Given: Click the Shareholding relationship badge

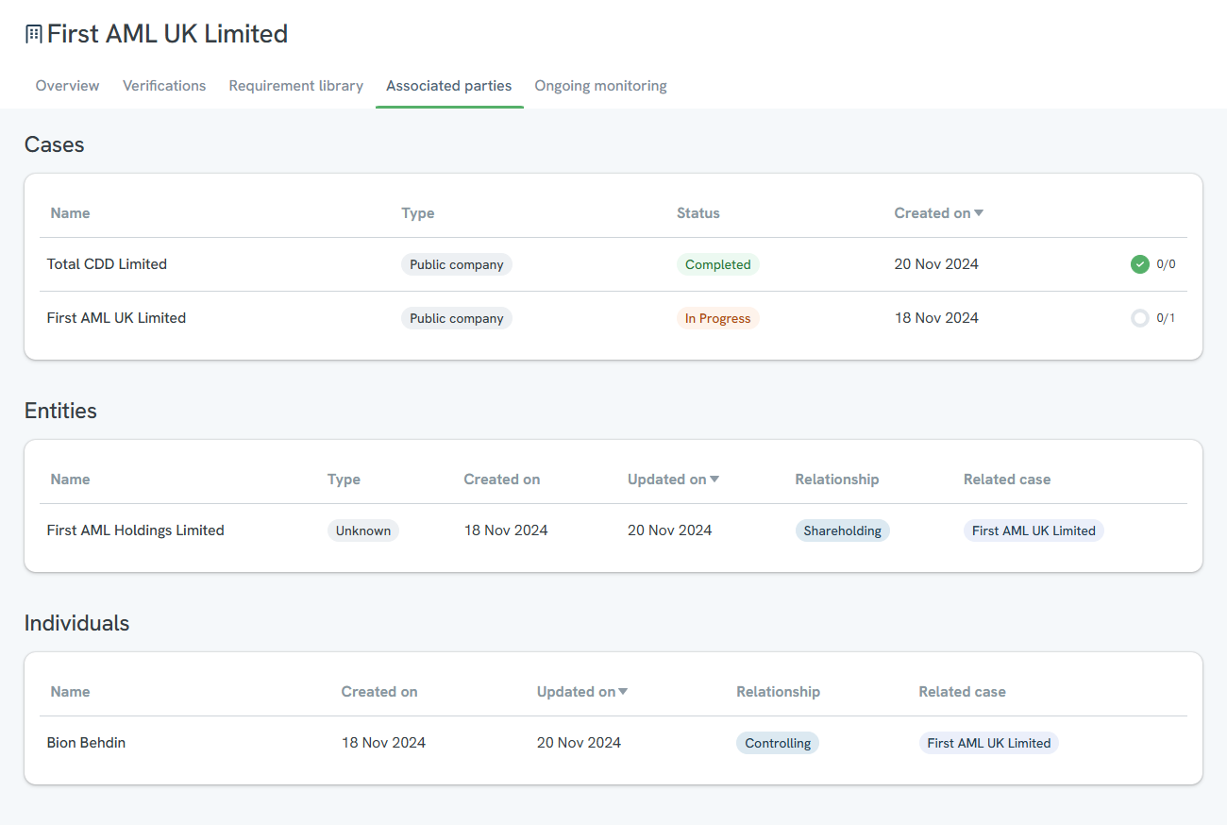Looking at the screenshot, I should tap(842, 530).
